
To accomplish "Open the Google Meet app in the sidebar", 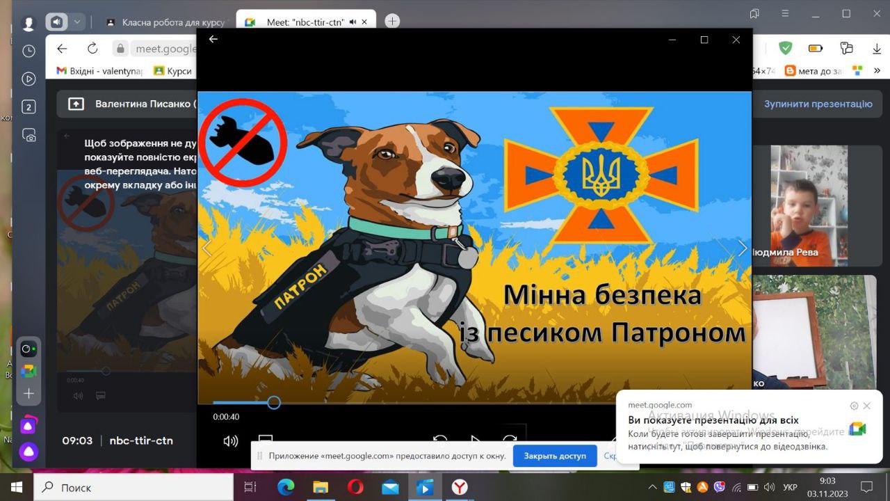I will point(29,372).
